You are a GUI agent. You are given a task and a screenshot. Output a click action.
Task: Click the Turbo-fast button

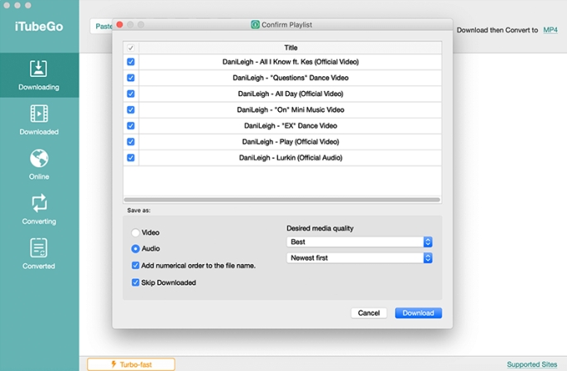(132, 364)
